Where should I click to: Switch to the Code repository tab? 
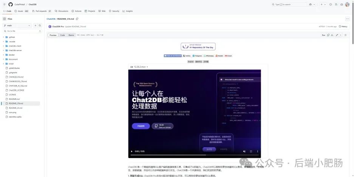tap(7, 11)
